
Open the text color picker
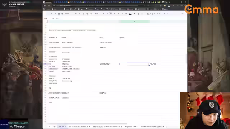(130, 14)
